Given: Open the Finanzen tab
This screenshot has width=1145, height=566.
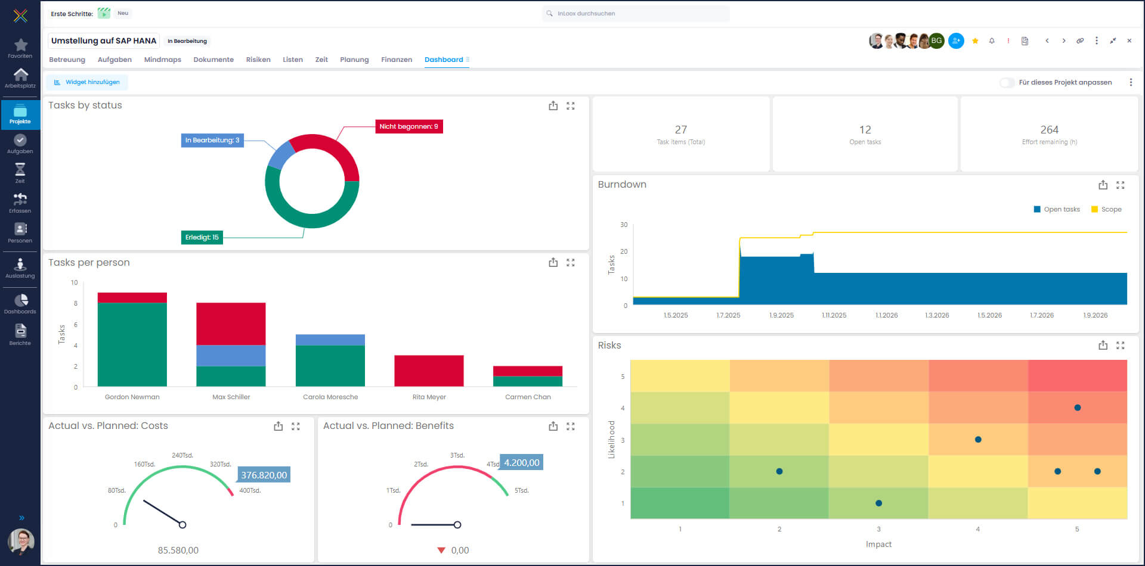Looking at the screenshot, I should 397,60.
